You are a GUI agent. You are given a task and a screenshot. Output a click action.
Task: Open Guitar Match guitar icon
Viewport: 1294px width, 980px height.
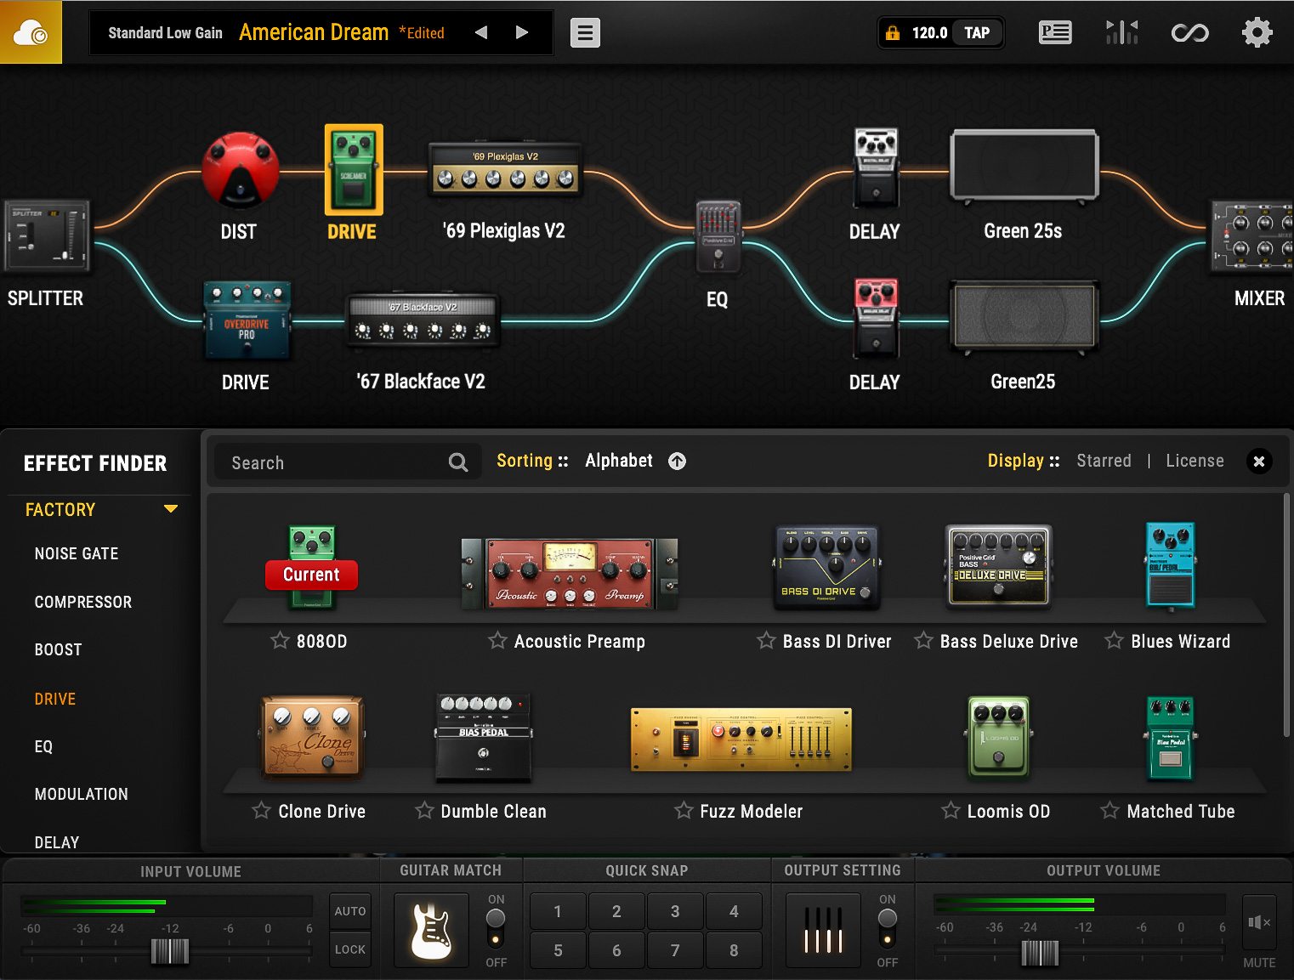pyautogui.click(x=431, y=931)
